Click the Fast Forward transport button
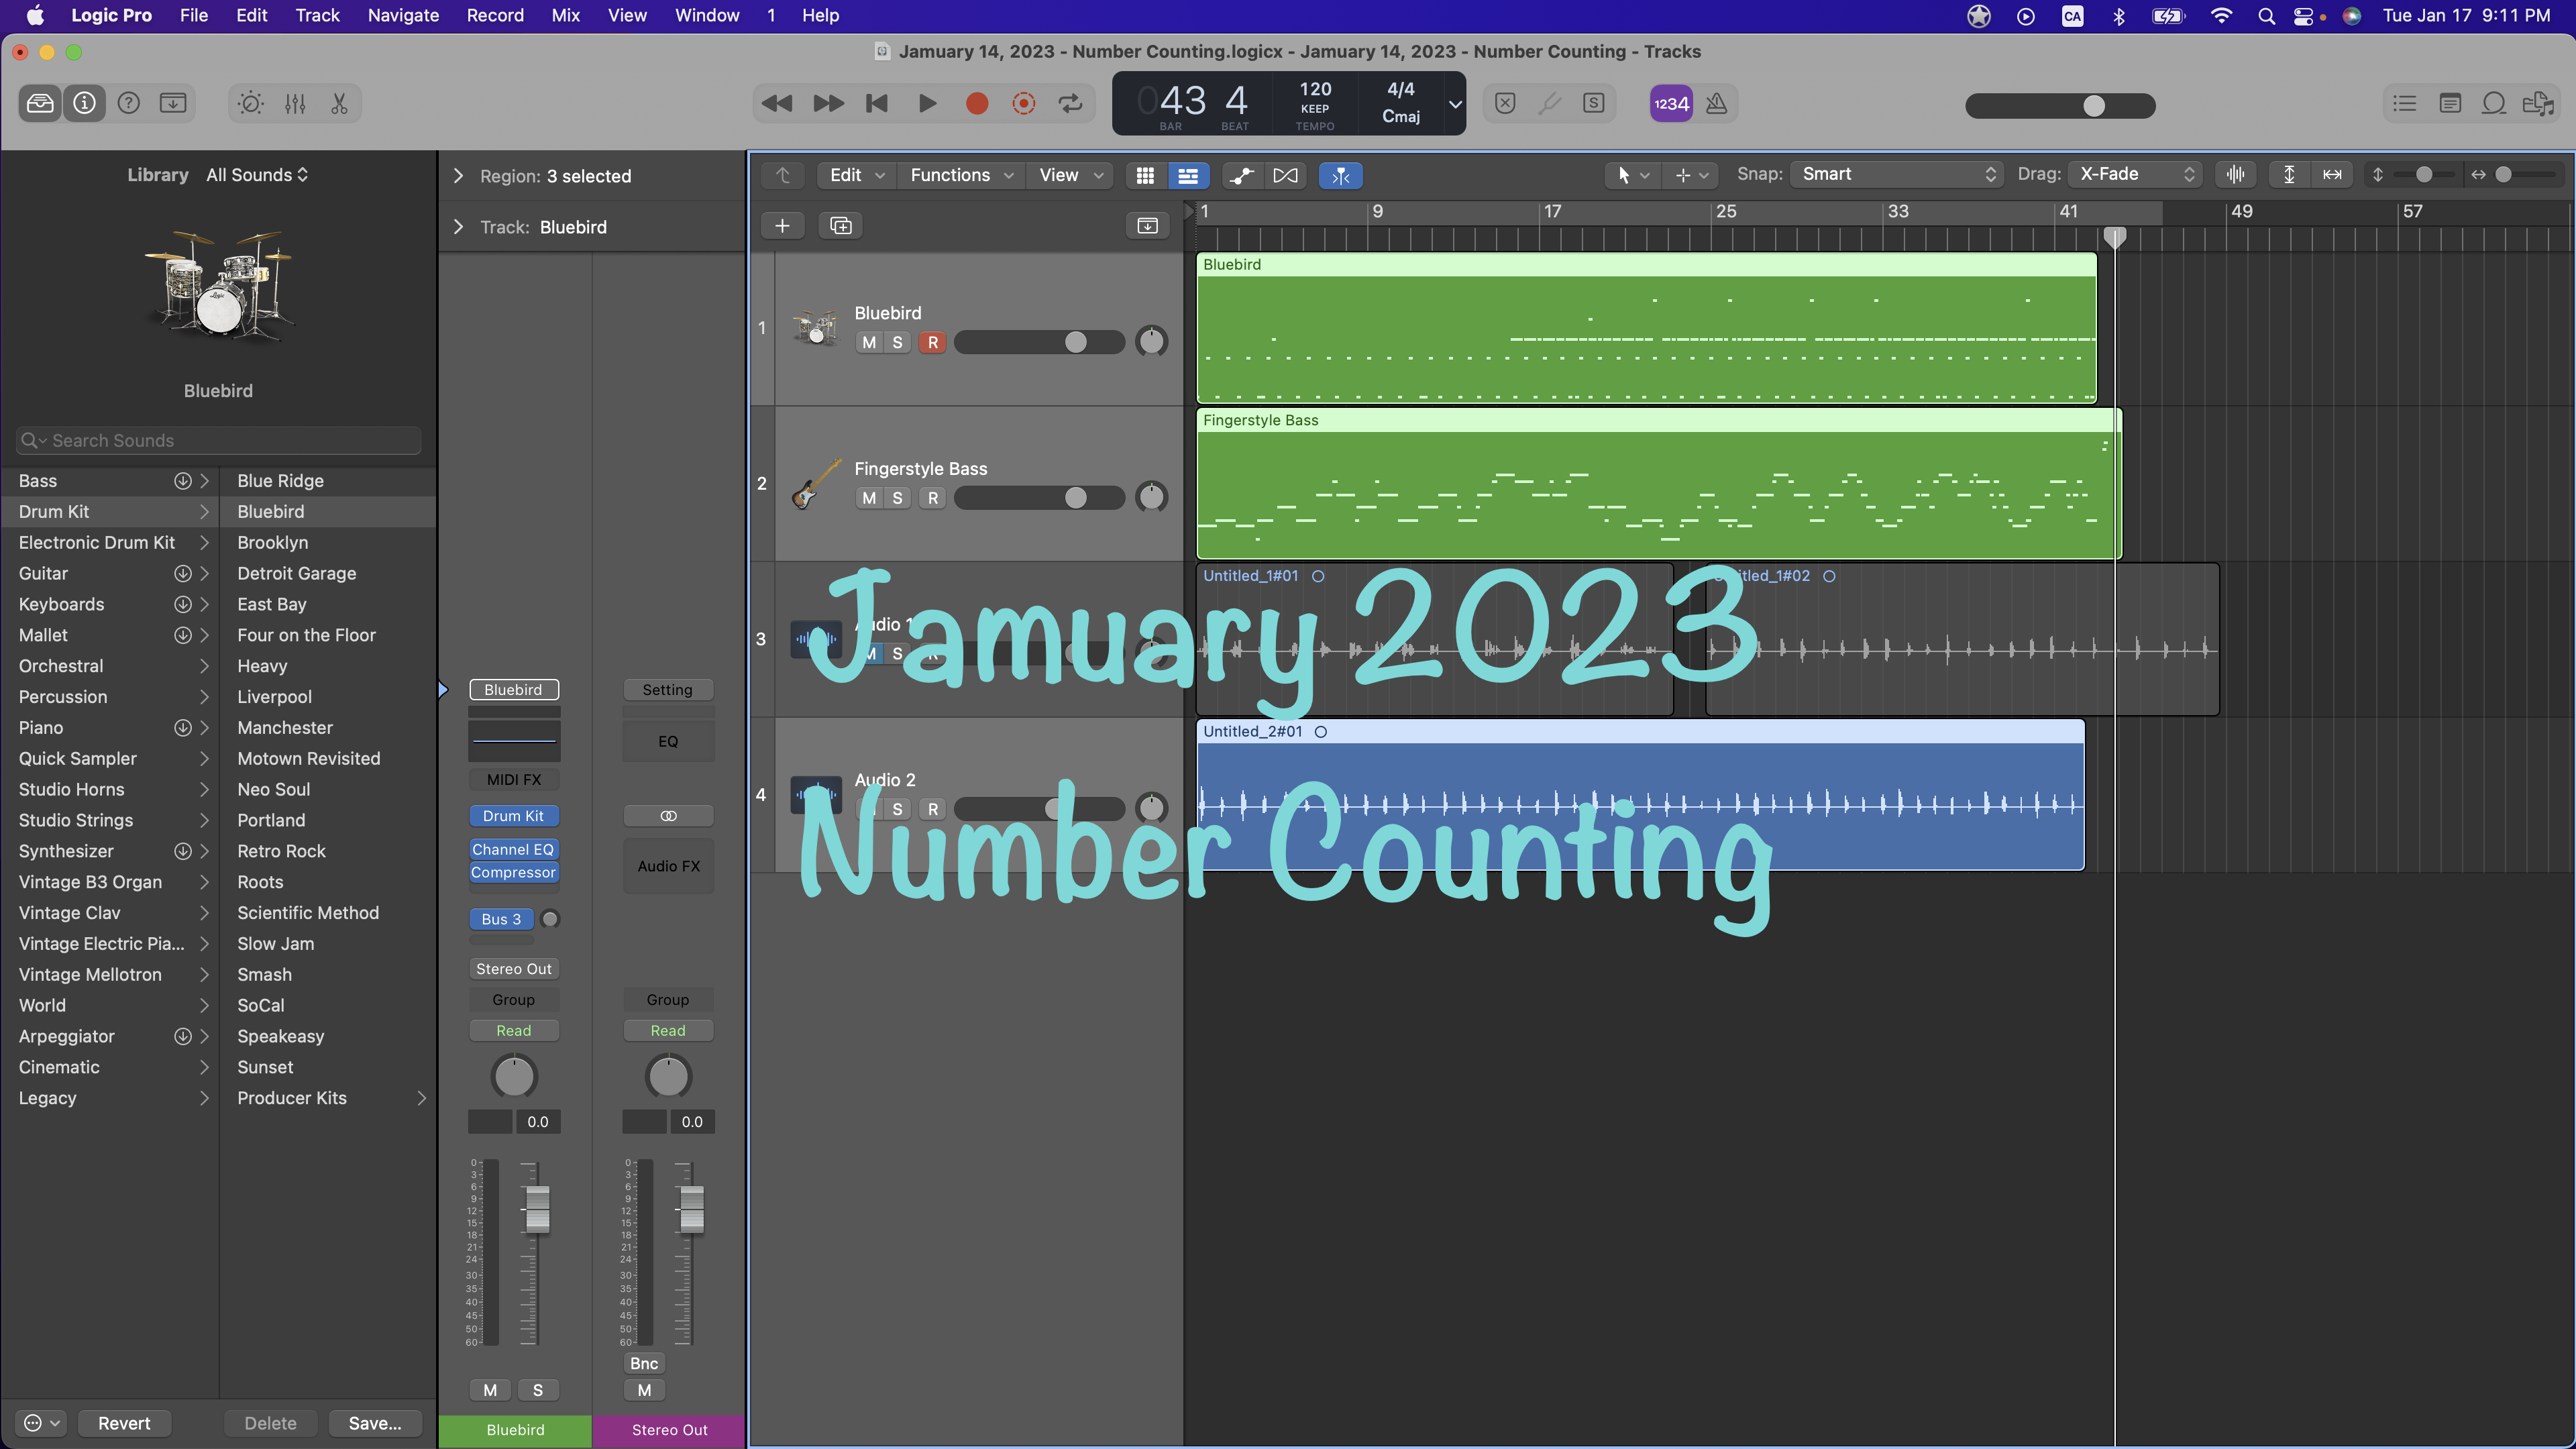The height and width of the screenshot is (1449, 2576). click(x=828, y=103)
